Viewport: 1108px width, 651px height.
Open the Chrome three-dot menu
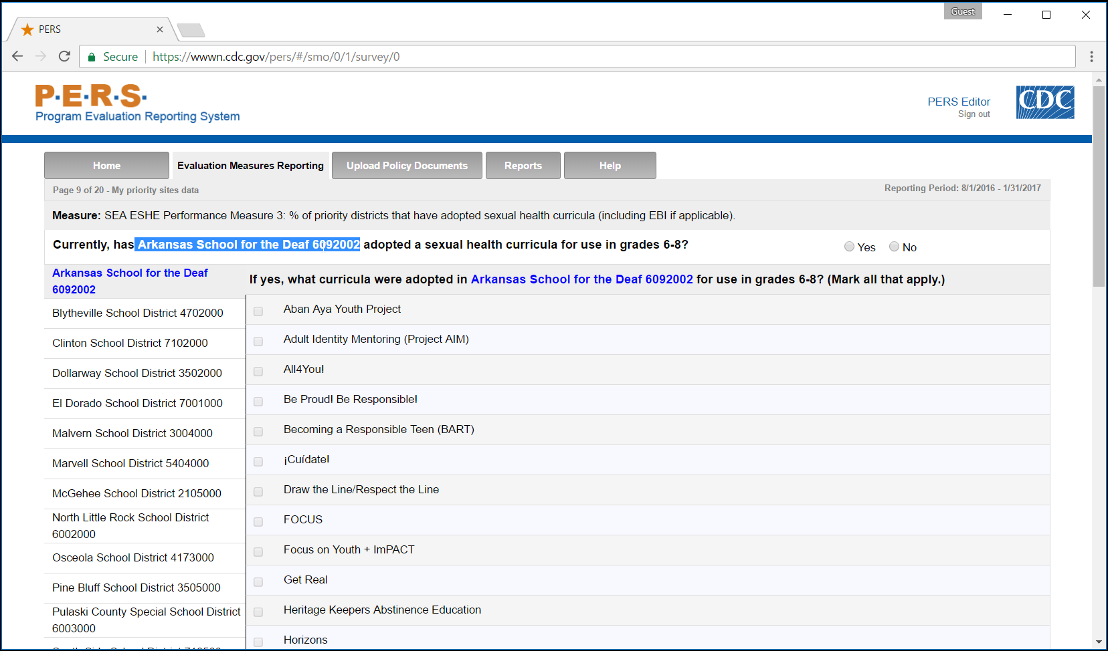[1091, 57]
